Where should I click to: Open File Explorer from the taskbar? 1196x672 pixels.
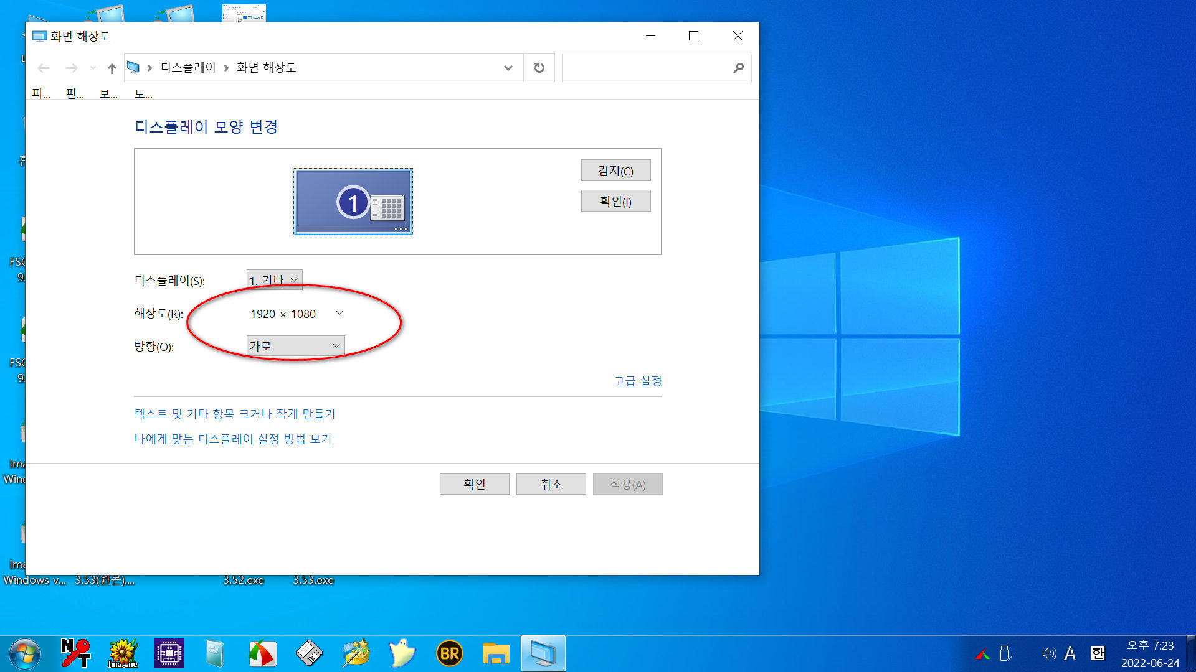[x=496, y=654]
